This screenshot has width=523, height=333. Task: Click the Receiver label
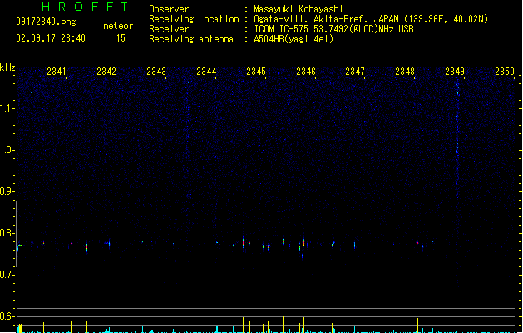pyautogui.click(x=169, y=29)
